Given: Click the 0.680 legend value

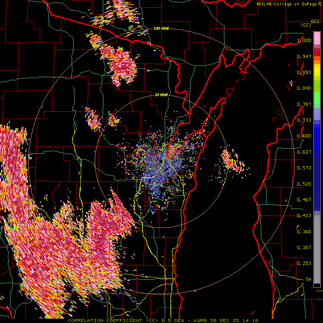Looking at the screenshot, I should [304, 136].
